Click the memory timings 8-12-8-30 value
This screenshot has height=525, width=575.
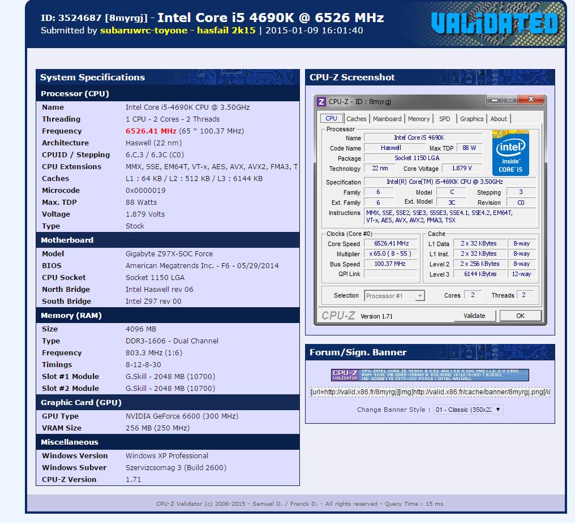tap(143, 365)
